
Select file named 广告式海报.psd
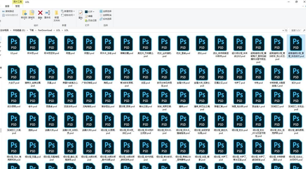click(x=89, y=83)
